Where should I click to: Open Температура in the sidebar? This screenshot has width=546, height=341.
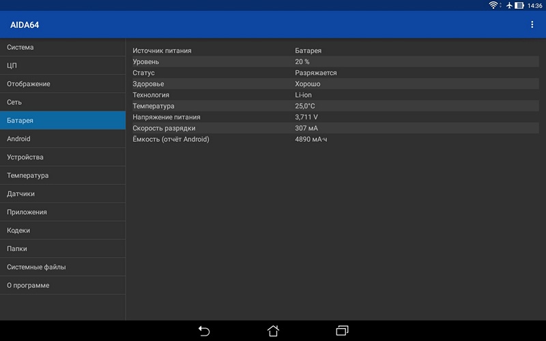pos(63,175)
